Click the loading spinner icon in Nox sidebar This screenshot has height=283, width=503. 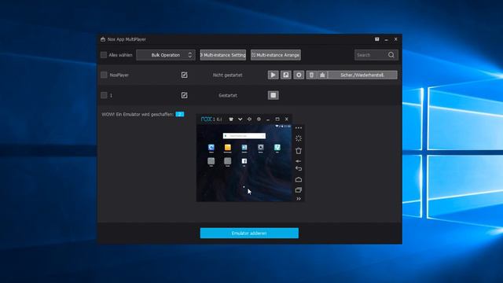(x=299, y=138)
